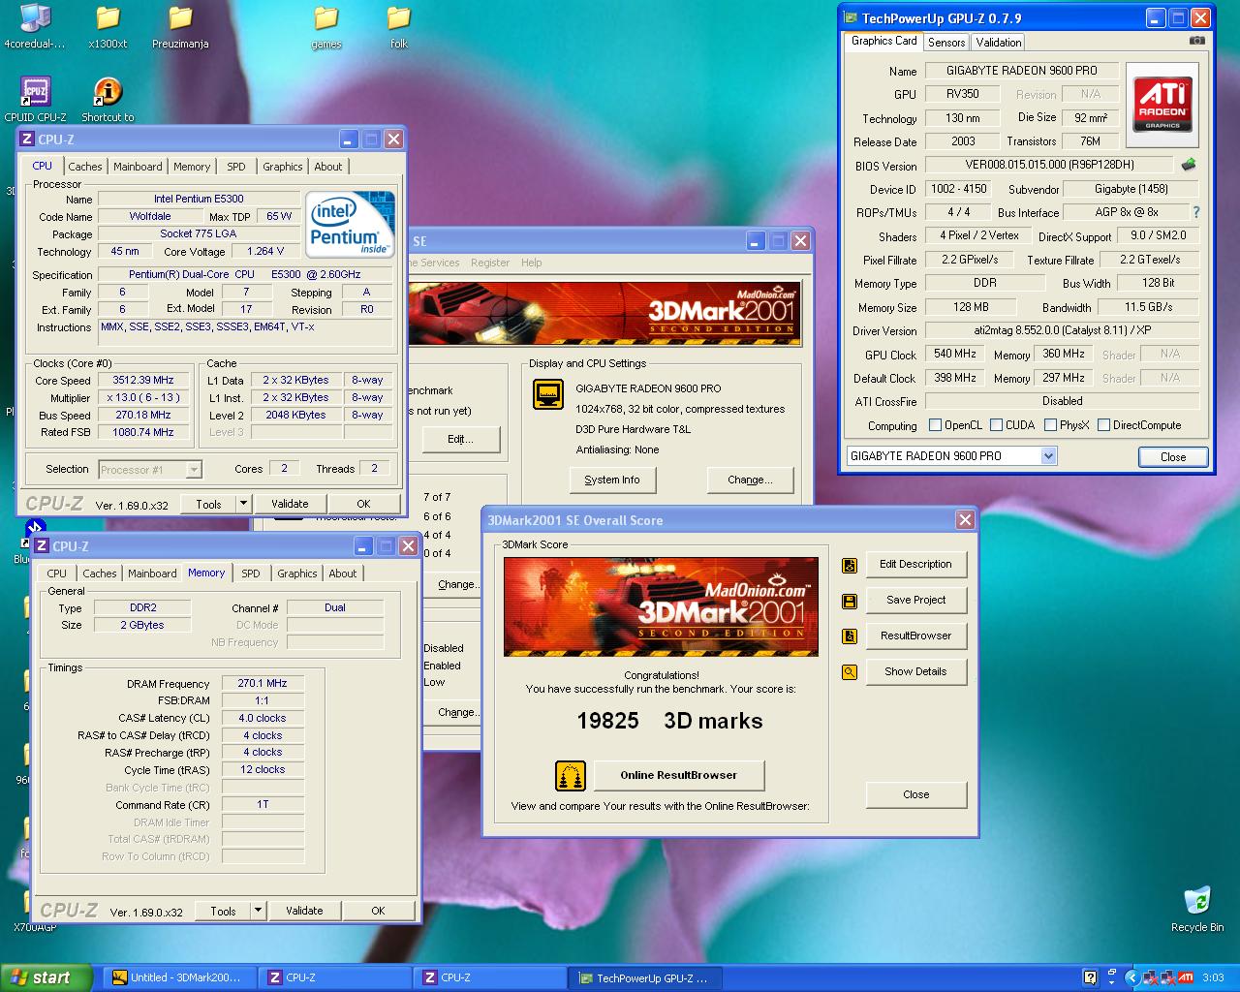
Task: Click the Save Project floppy icon
Action: 850,601
